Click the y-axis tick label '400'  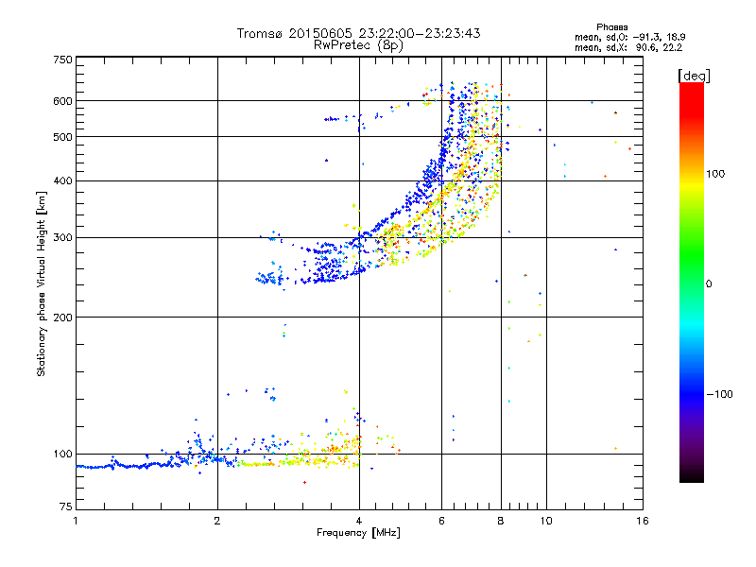(x=62, y=181)
